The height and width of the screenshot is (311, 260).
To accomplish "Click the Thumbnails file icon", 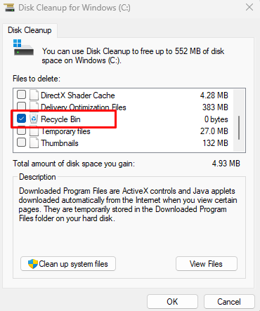I will 34,143.
